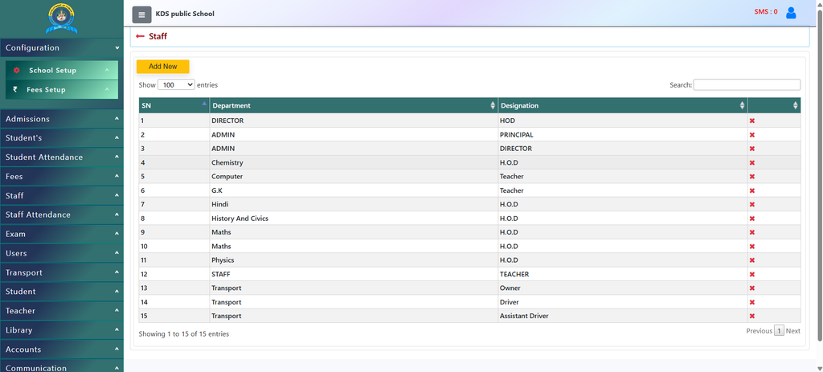The width and height of the screenshot is (823, 372).
Task: Click the SMS : 0 counter
Action: click(766, 11)
